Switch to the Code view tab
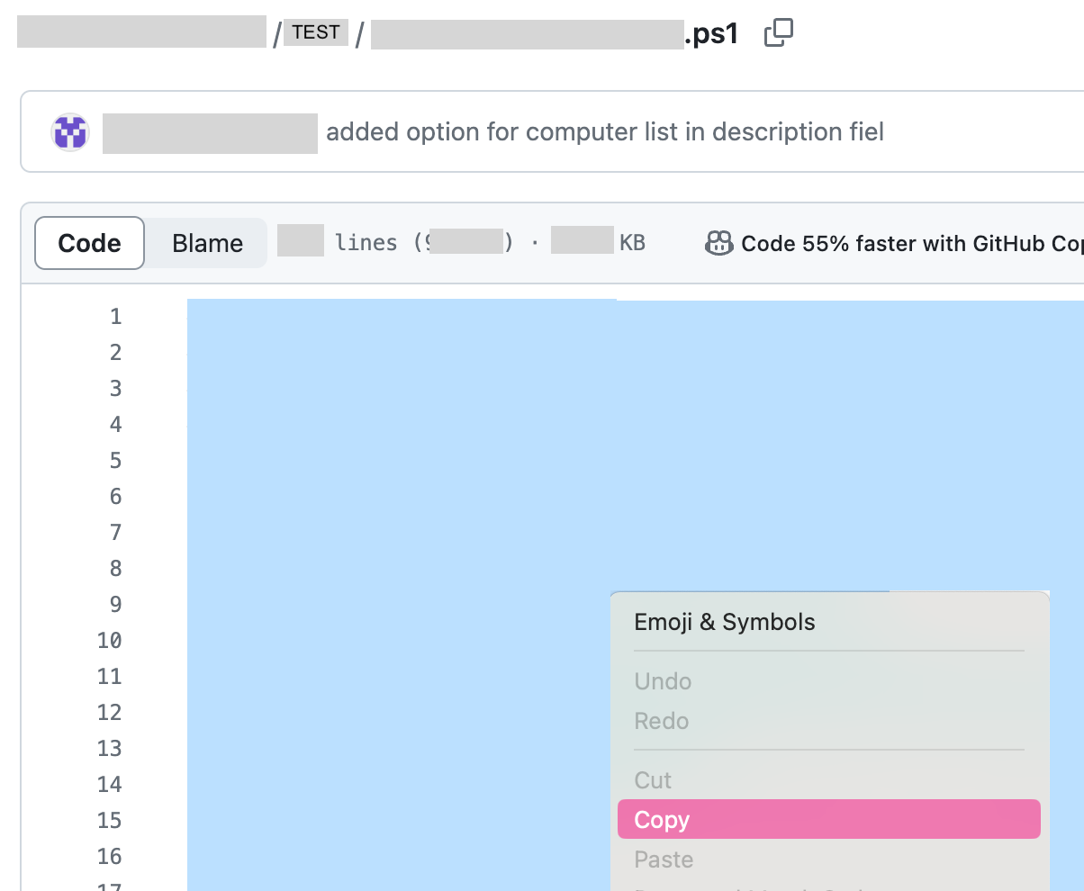The image size is (1084, 891). [x=89, y=243]
